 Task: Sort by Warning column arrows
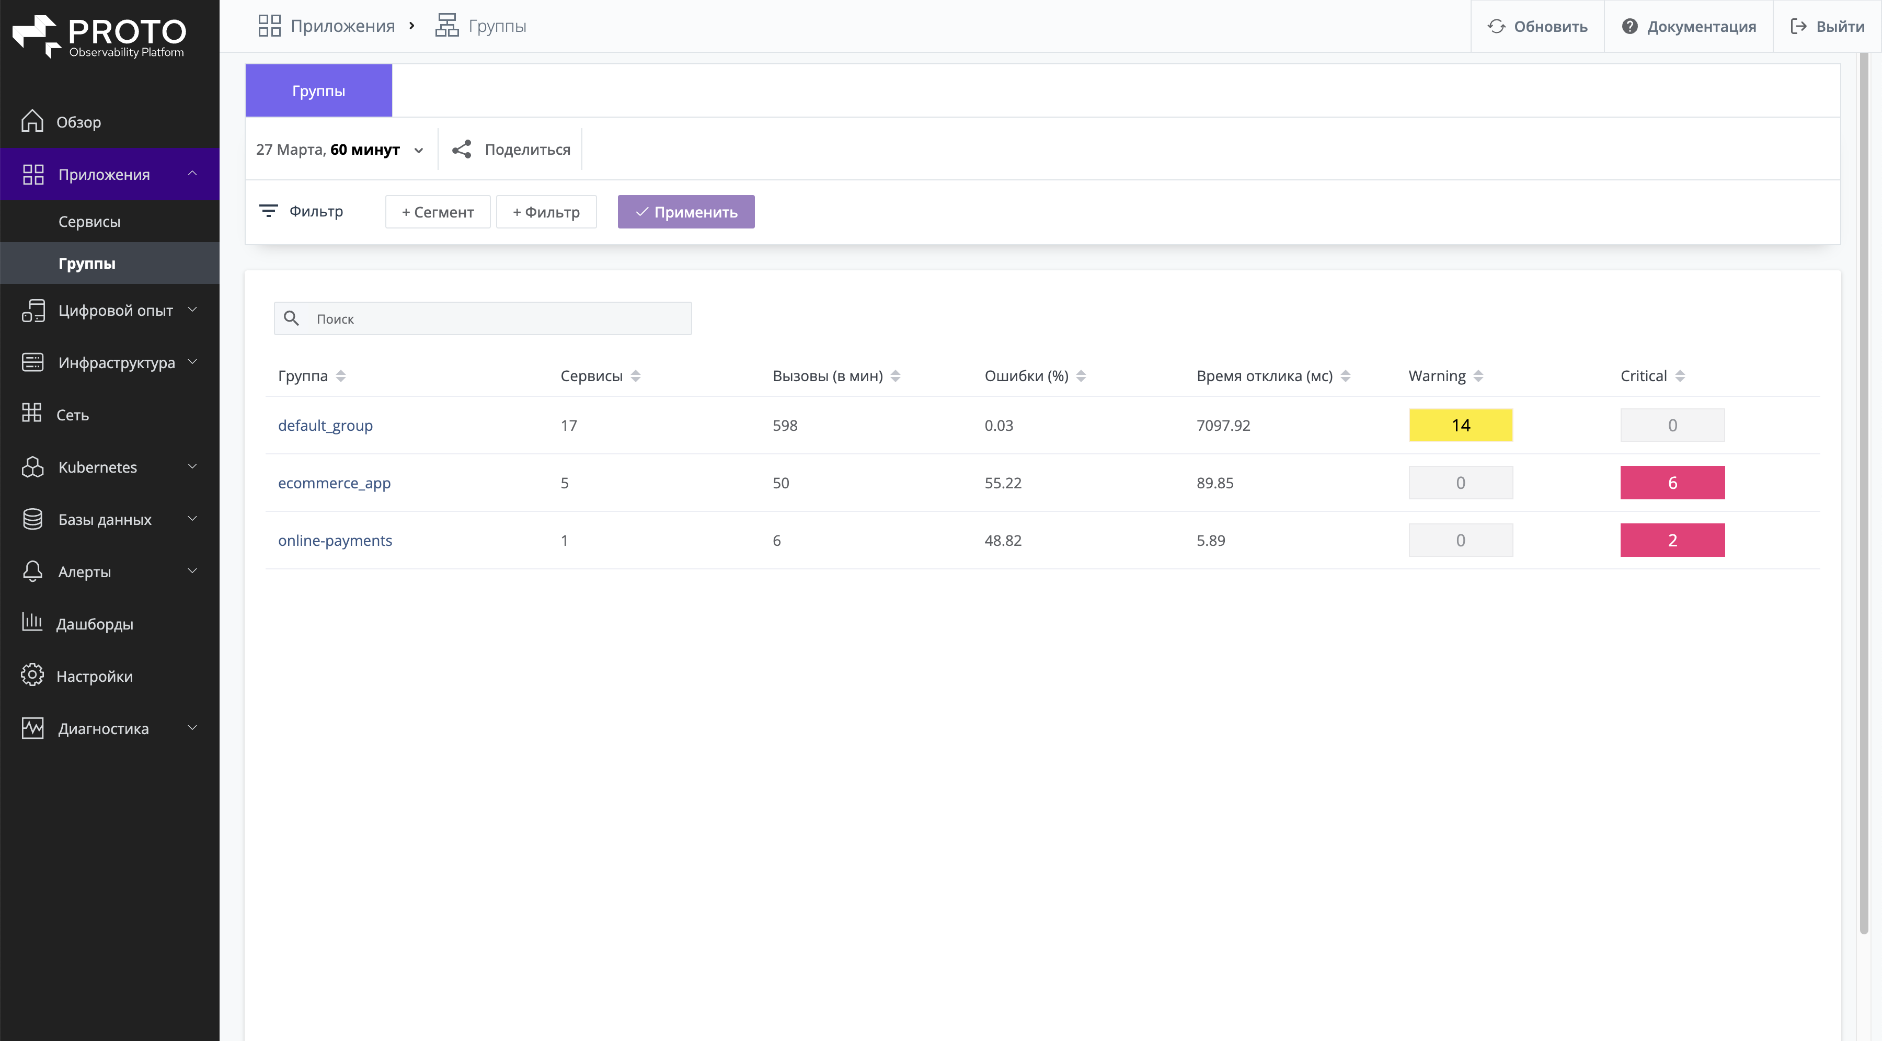1479,375
